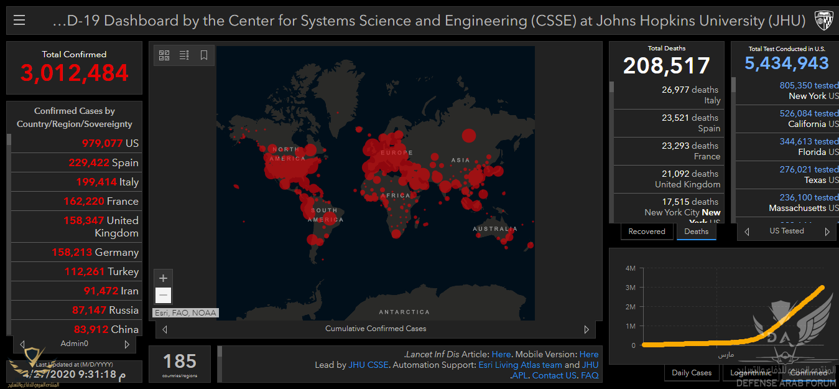
Task: Select Italy 26,977 deaths entry
Action: pyautogui.click(x=669, y=95)
